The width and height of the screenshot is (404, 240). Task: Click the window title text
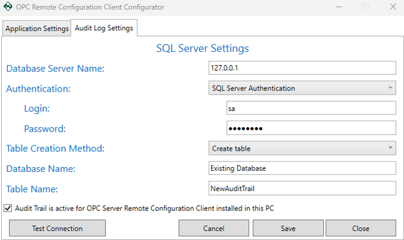click(90, 7)
